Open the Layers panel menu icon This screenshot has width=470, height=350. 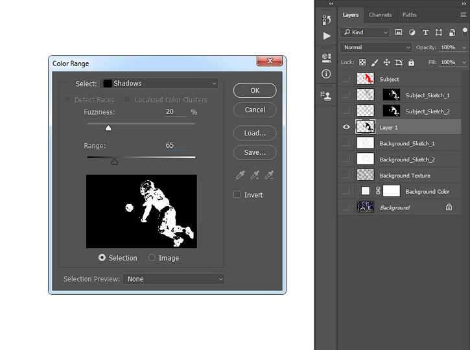(x=463, y=15)
